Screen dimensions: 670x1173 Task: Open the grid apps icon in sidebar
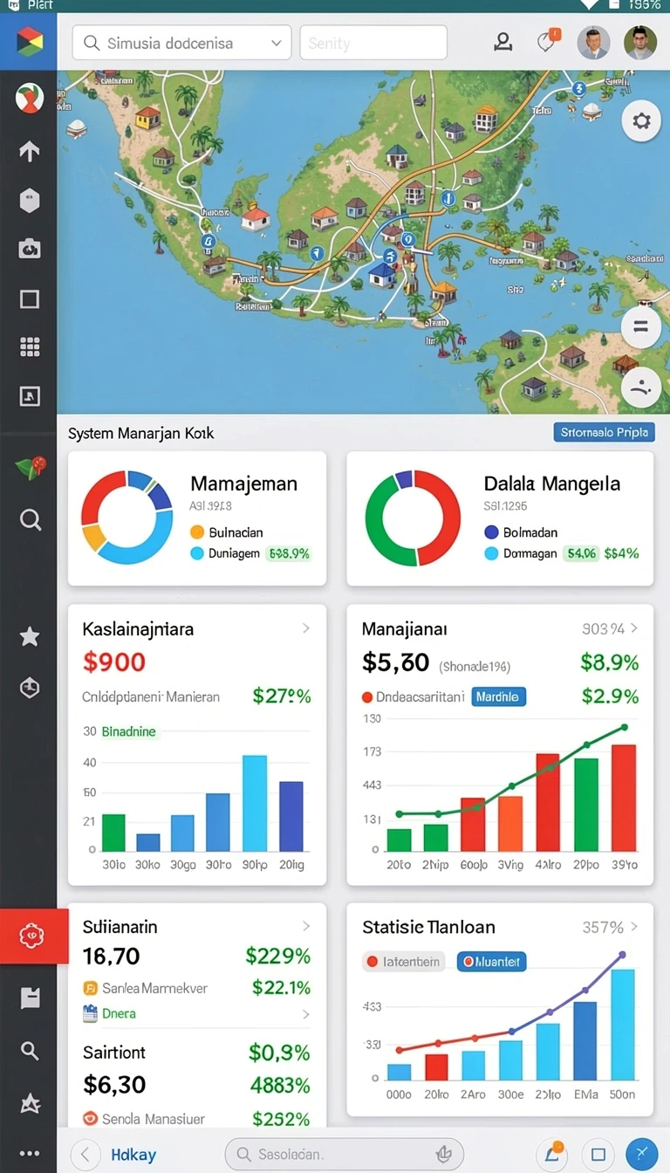pyautogui.click(x=30, y=347)
